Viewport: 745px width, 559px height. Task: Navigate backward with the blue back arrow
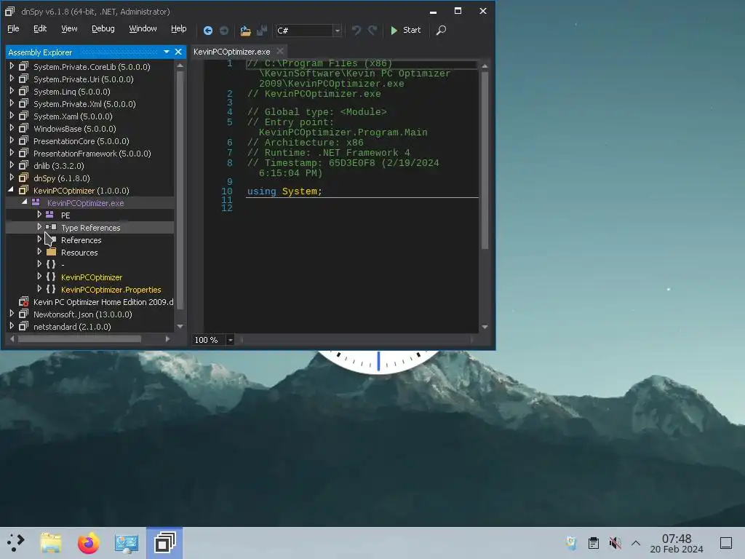(207, 31)
